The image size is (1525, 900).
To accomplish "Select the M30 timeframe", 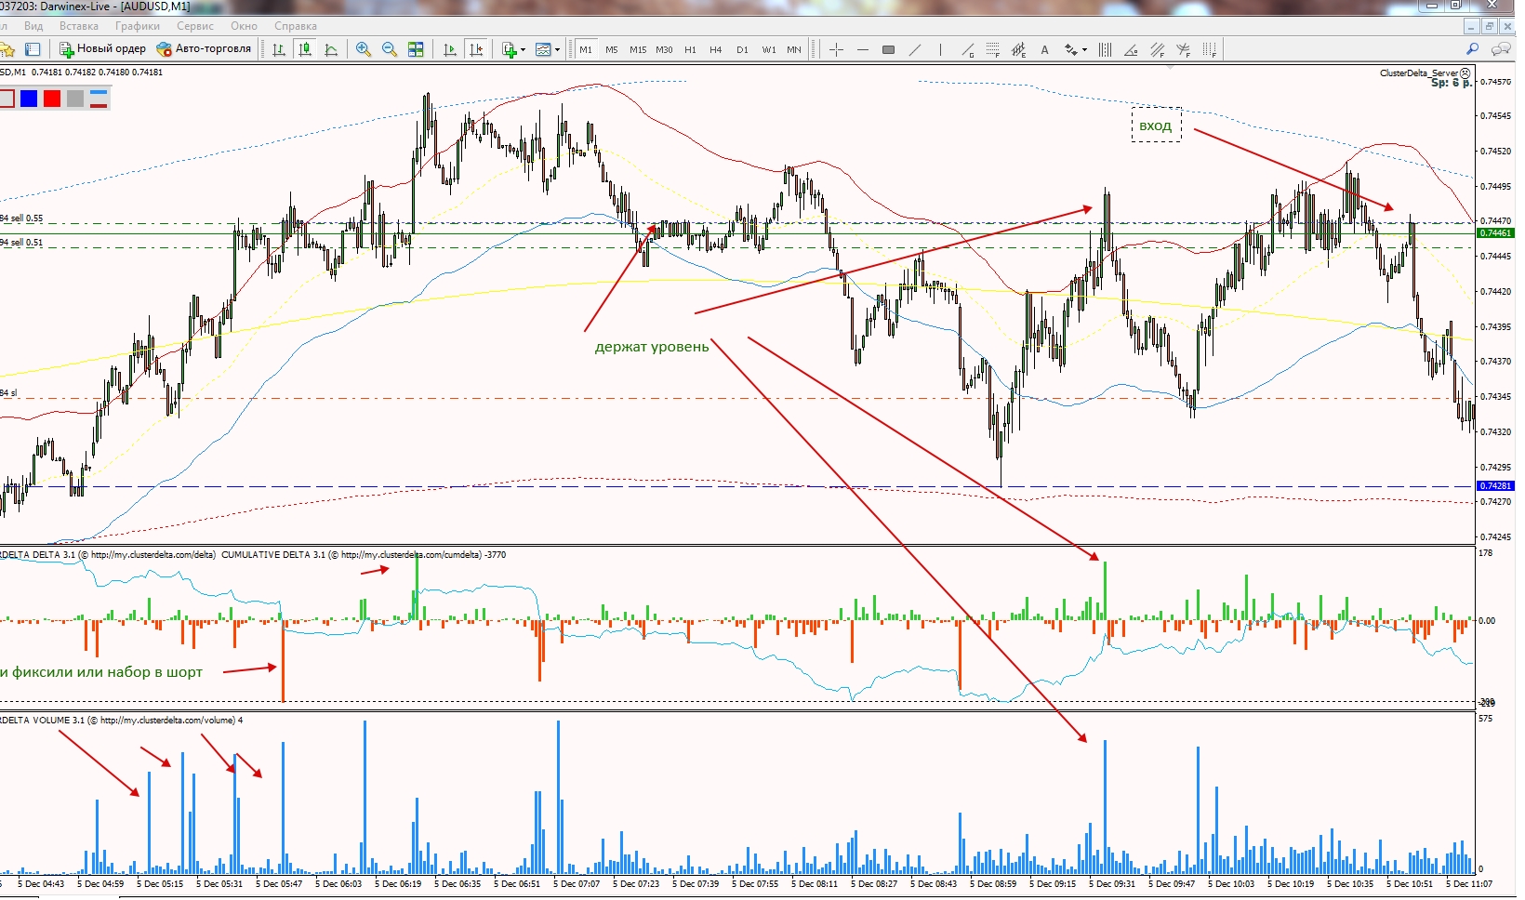I will click(x=664, y=49).
